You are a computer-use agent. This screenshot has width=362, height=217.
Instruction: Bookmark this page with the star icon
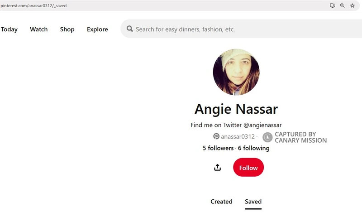tap(352, 5)
